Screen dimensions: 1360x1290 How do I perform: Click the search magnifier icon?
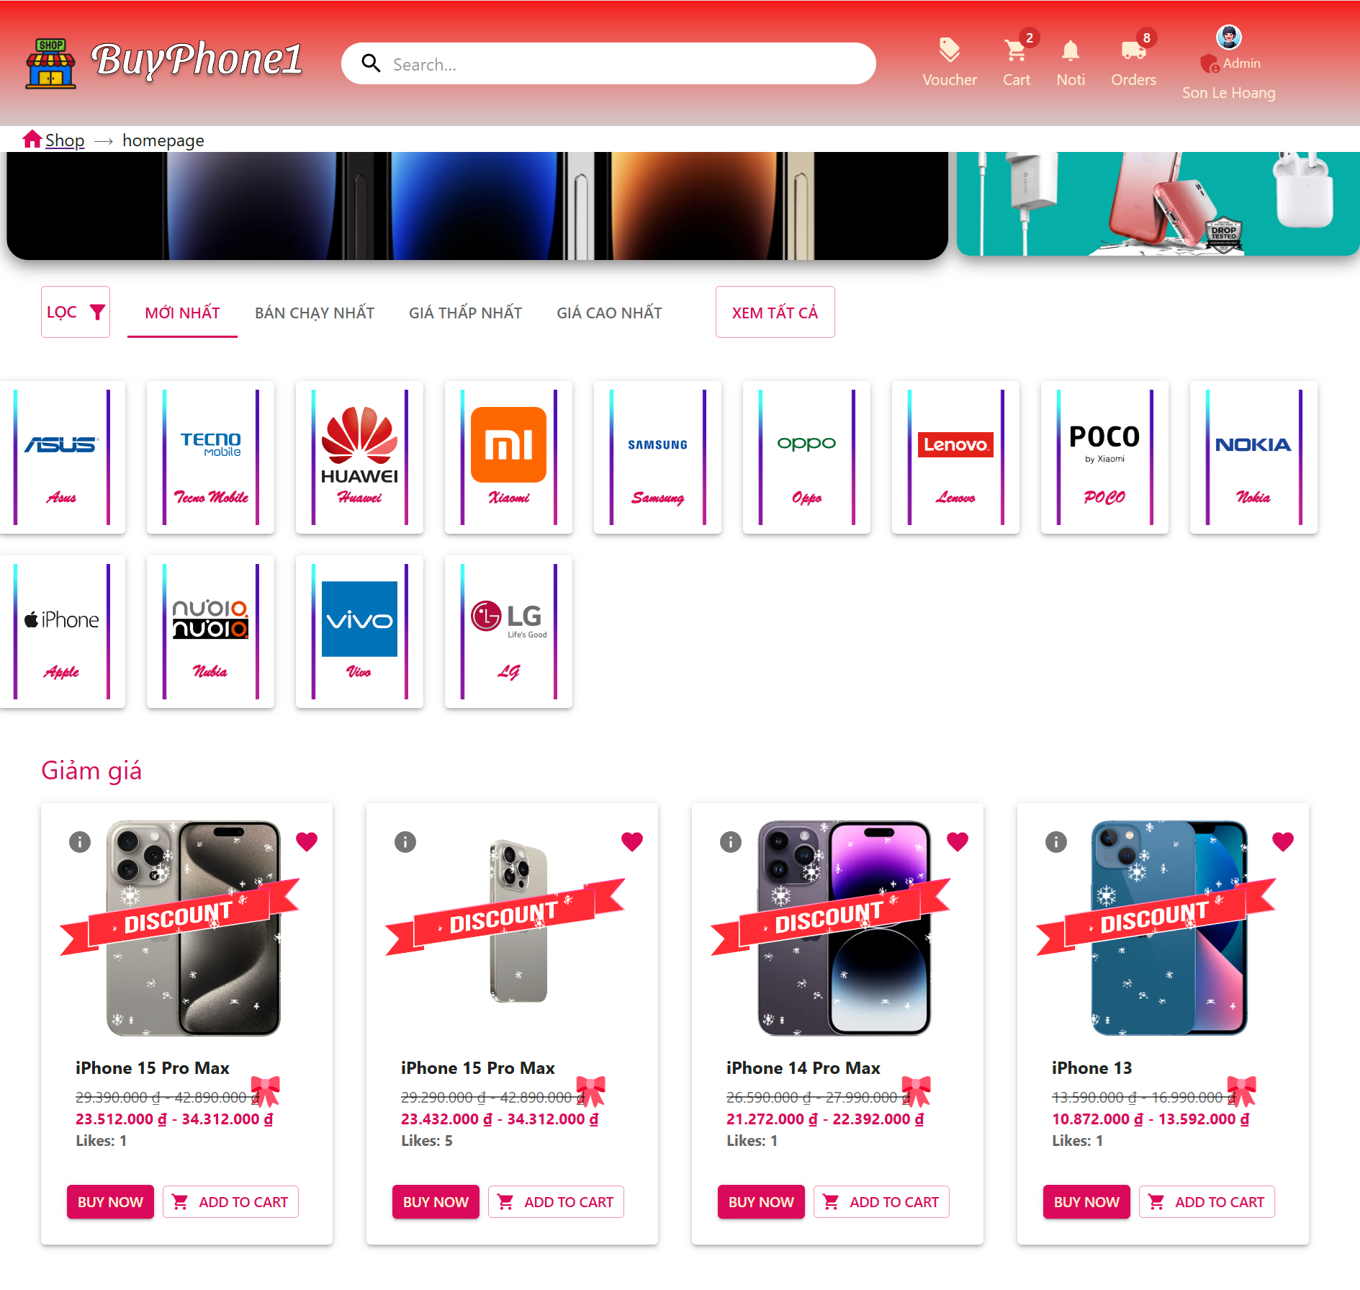(x=371, y=63)
